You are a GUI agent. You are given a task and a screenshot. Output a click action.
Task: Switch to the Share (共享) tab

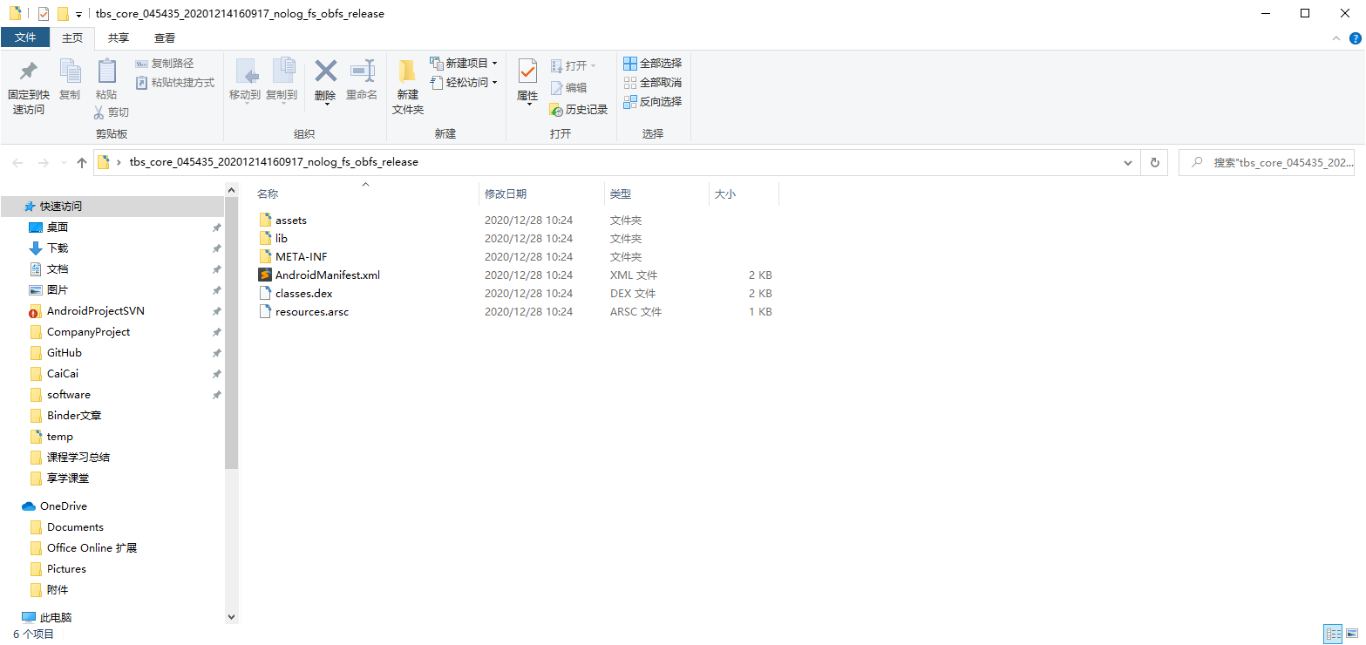pyautogui.click(x=119, y=38)
